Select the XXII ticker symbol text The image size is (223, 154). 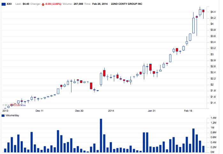[9, 4]
